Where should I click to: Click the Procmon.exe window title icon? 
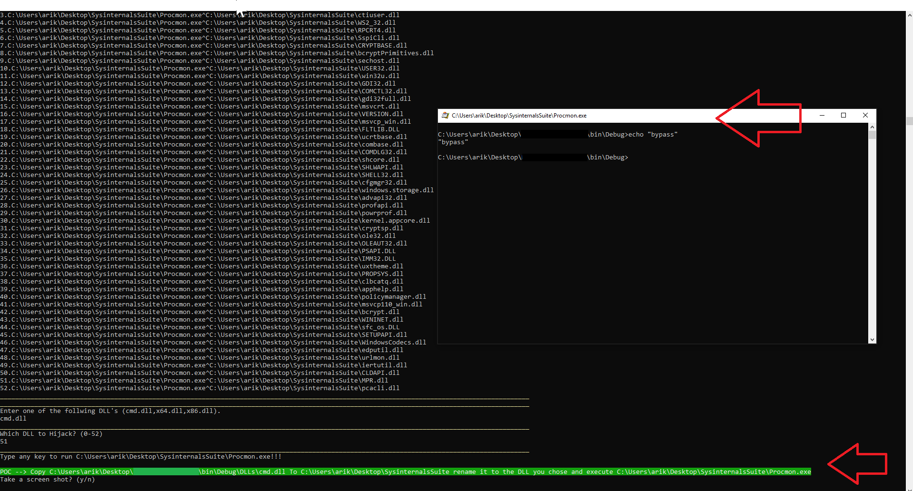click(x=445, y=116)
